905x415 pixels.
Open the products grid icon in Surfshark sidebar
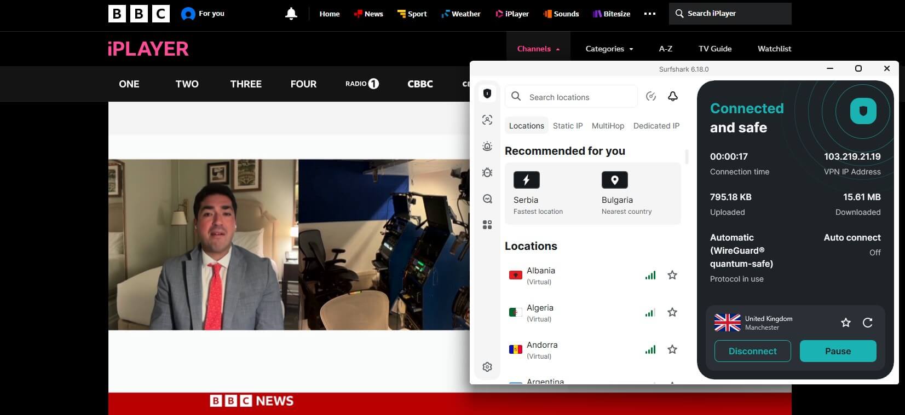(487, 225)
